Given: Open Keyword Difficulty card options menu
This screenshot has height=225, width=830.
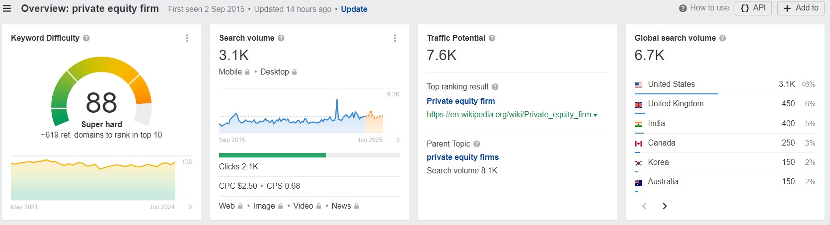Looking at the screenshot, I should point(187,38).
